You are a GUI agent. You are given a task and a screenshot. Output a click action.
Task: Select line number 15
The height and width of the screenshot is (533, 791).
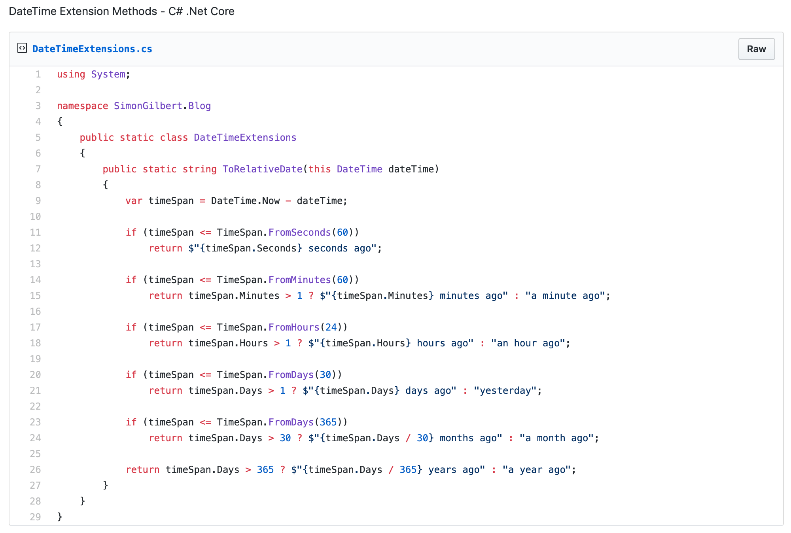tap(36, 296)
